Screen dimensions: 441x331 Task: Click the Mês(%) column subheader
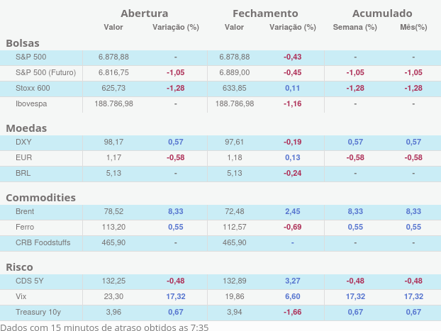click(x=413, y=27)
